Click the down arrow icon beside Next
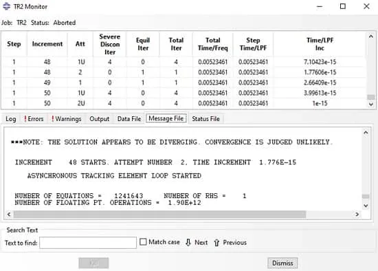 click(x=188, y=242)
